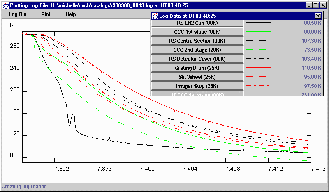The width and height of the screenshot is (329, 192).
Task: Click the 200 y-axis label
Action: tap(15, 89)
